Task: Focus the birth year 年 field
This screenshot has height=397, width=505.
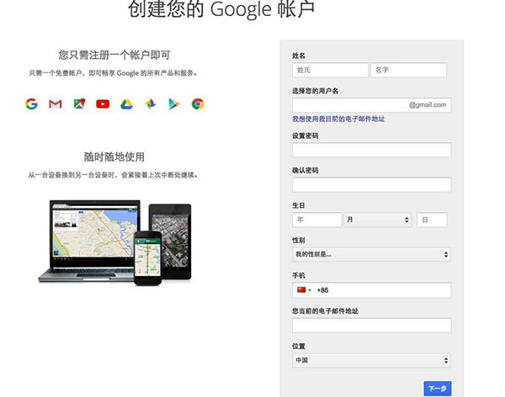Action: [x=316, y=220]
